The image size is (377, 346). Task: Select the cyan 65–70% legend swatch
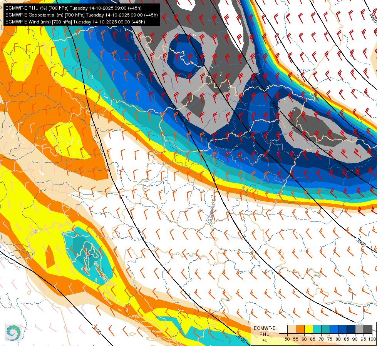317,329
